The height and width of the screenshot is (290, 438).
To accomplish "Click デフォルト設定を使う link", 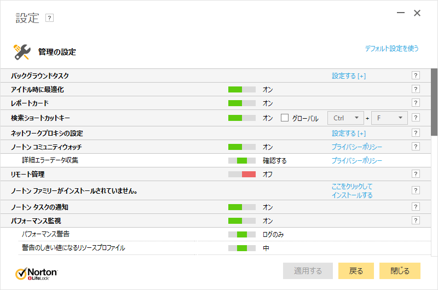I will point(391,49).
